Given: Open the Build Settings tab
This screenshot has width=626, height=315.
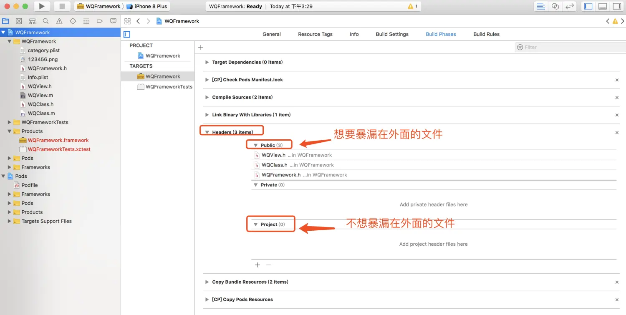Looking at the screenshot, I should click(x=392, y=34).
